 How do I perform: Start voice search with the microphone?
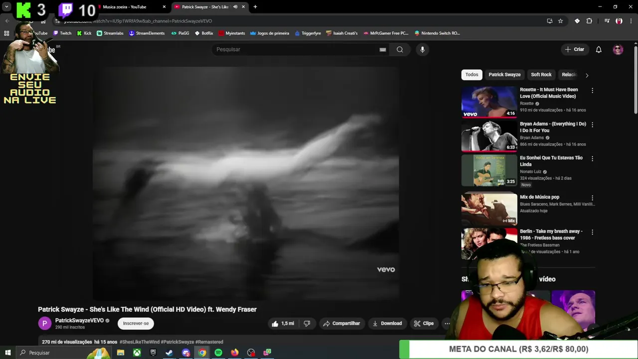[x=422, y=49]
